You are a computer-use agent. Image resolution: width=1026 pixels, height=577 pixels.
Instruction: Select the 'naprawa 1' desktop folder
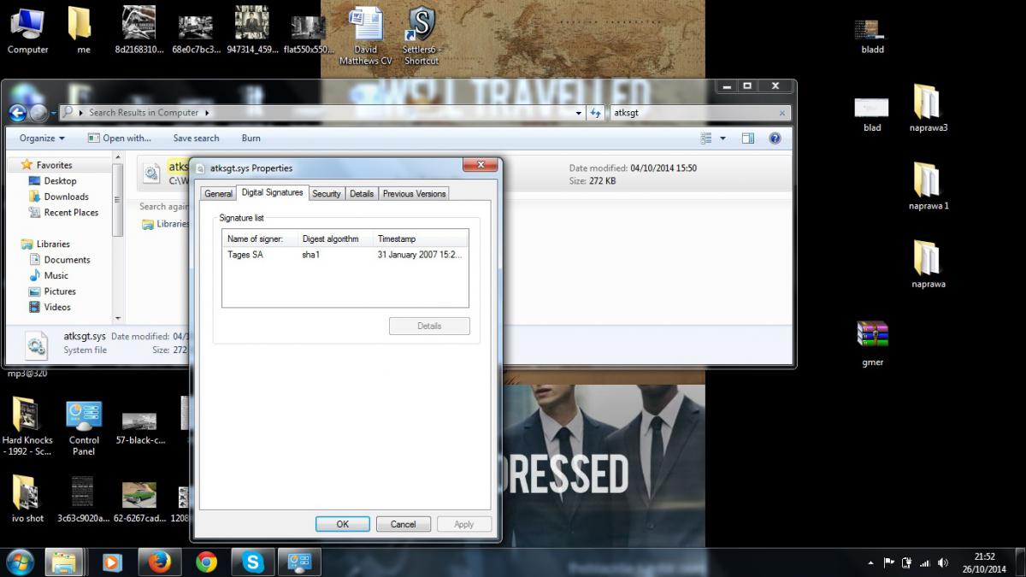point(928,185)
